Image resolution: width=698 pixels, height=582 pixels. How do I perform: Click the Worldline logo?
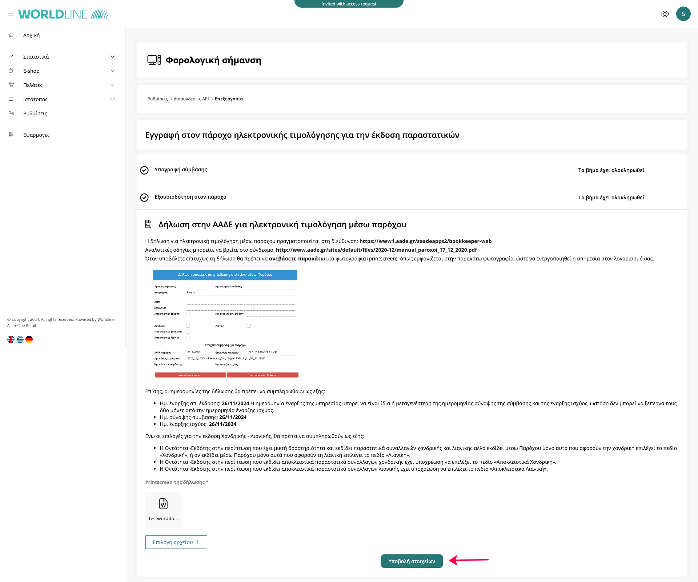(64, 14)
